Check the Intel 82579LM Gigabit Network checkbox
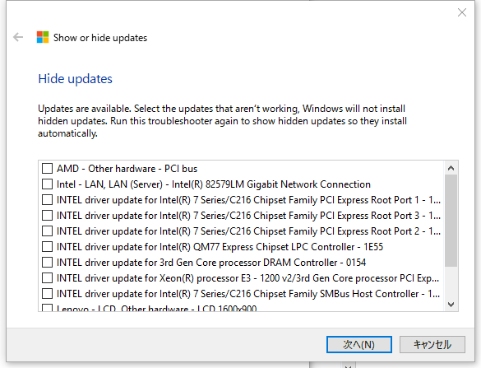 tap(47, 184)
